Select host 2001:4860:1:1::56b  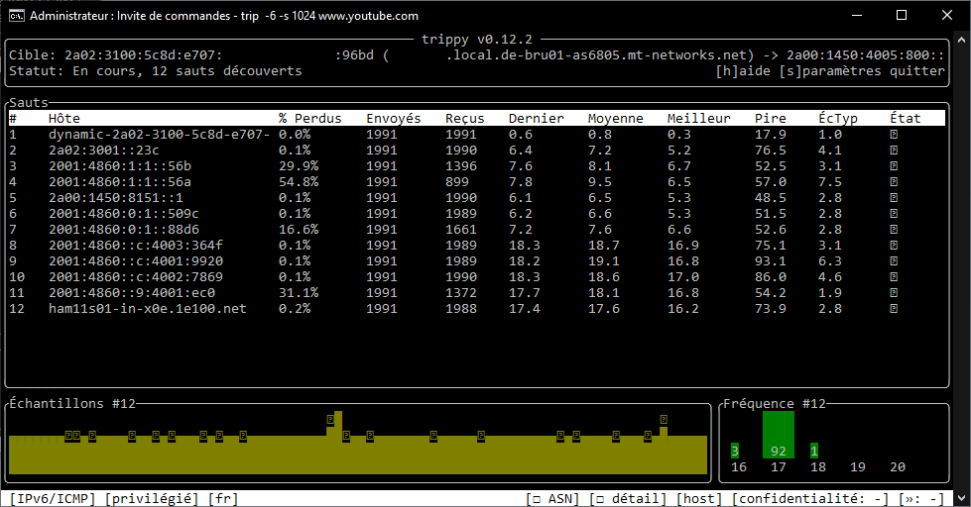[120, 166]
